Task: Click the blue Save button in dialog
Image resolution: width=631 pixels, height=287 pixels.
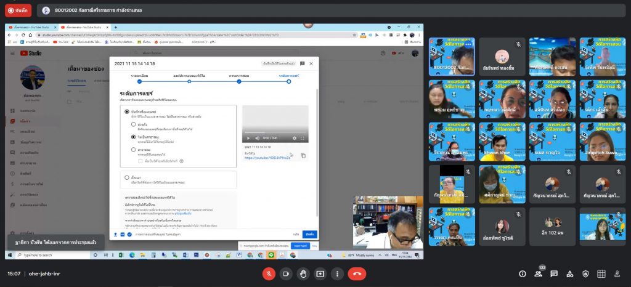Action: click(310, 235)
